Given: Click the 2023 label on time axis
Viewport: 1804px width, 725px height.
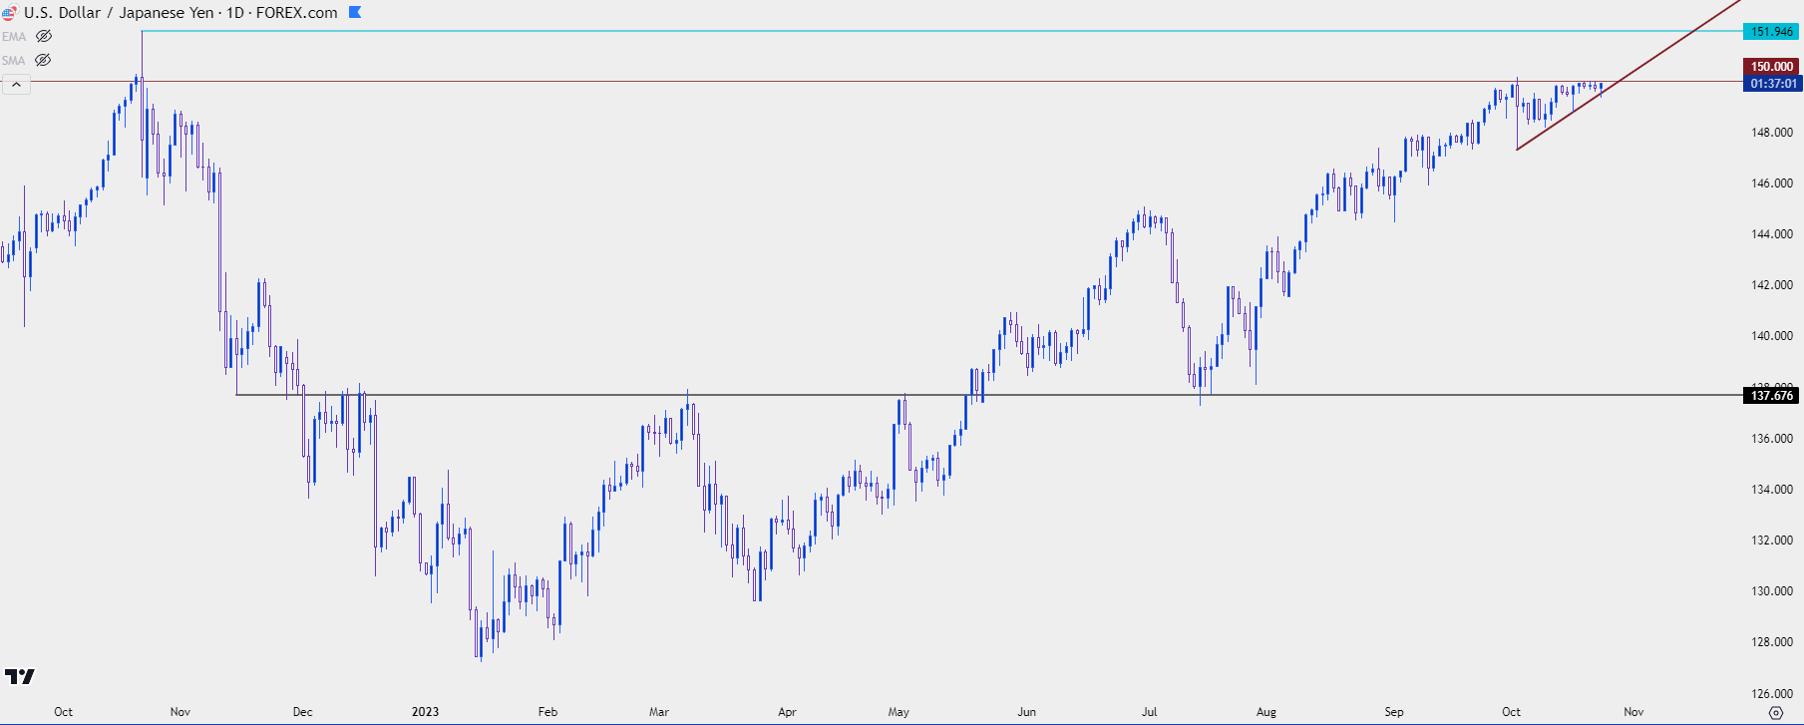Looking at the screenshot, I should 425,712.
